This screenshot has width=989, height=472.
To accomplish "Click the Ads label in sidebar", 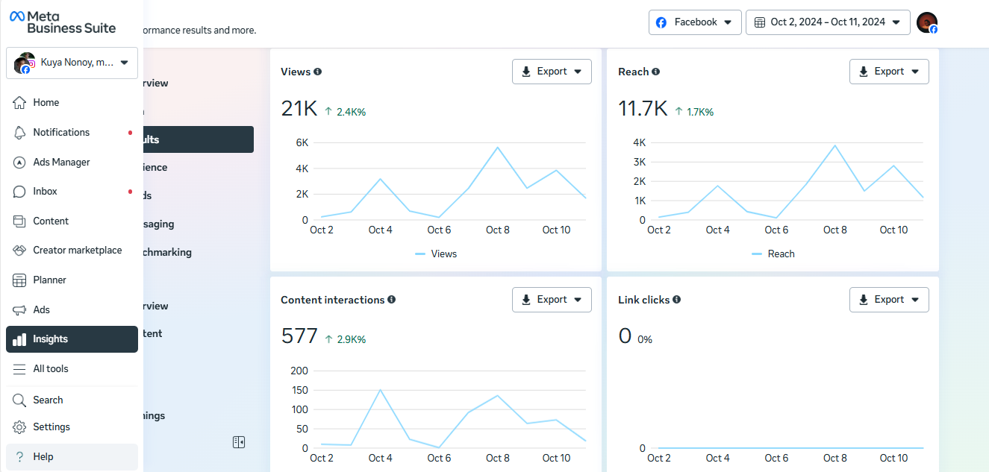I will [42, 309].
